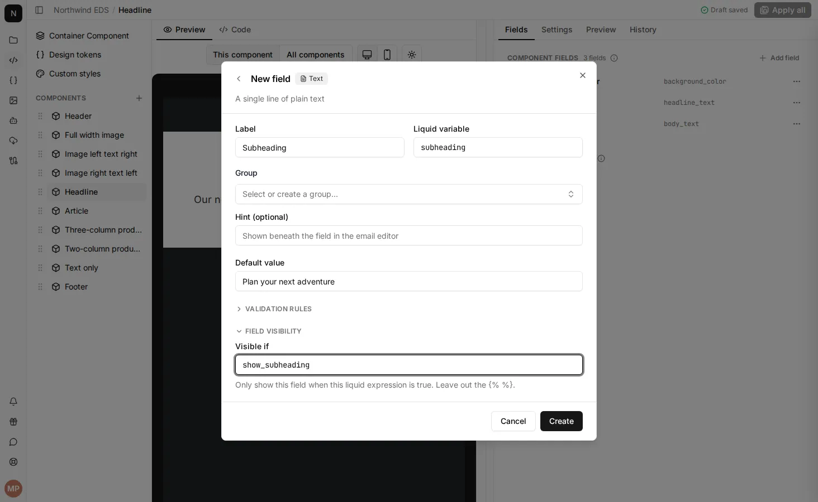Close the New field dialog
Viewport: 818px width, 502px height.
[x=583, y=75]
